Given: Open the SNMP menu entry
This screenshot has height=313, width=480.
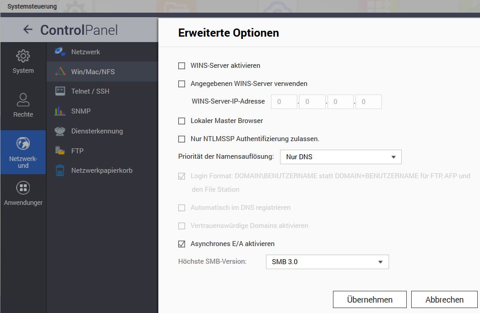Looking at the screenshot, I should [x=102, y=111].
